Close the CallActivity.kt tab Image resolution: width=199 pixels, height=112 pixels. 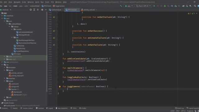tap(63, 10)
